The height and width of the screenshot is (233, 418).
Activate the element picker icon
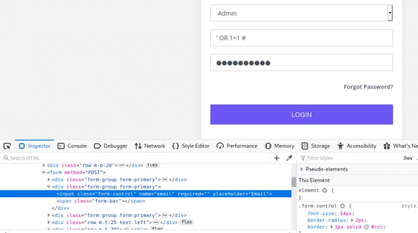tap(7, 146)
